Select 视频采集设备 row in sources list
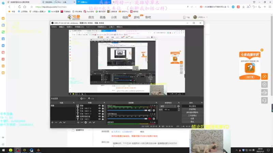This screenshot has height=153, width=273. (x=90, y=116)
